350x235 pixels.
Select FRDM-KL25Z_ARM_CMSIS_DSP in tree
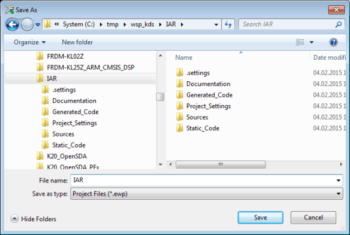tap(90, 67)
